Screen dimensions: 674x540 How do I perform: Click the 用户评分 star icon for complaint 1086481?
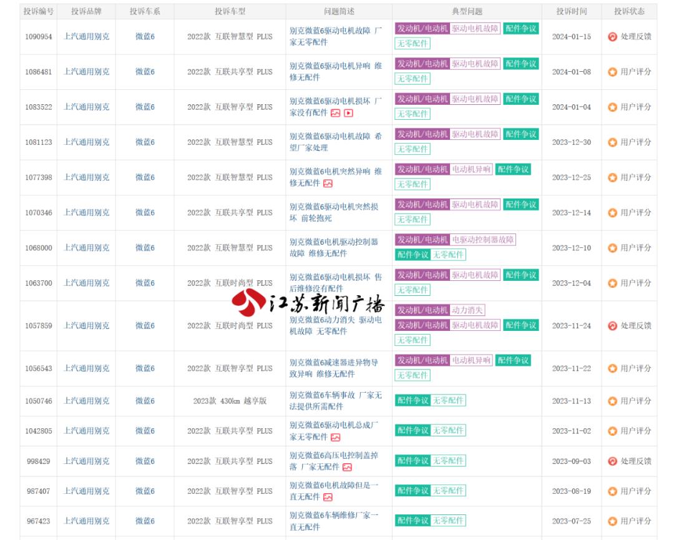coord(612,72)
